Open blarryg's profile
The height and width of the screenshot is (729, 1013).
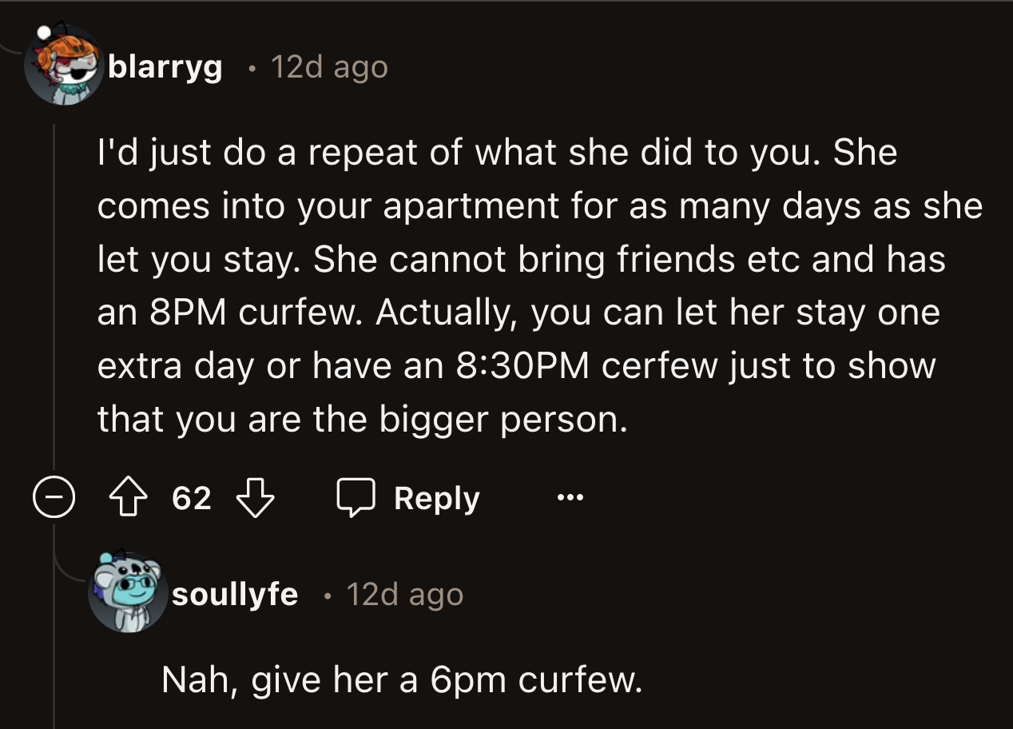click(165, 69)
